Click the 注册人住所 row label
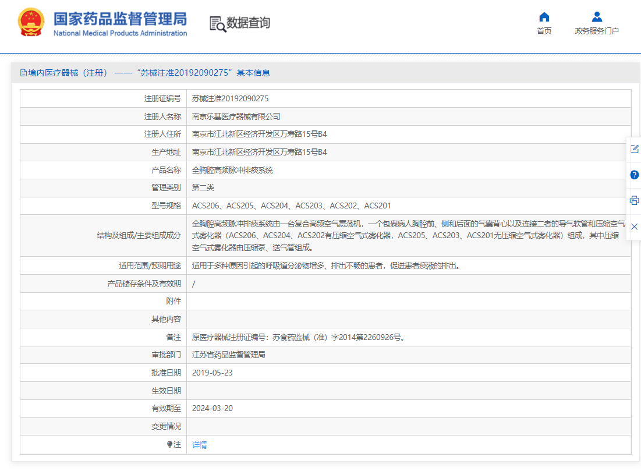 [x=162, y=134]
